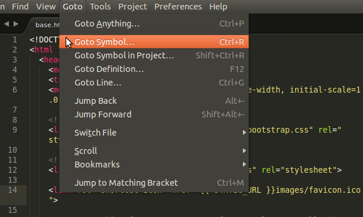Expand the Switch File submenu
This screenshot has height=217, width=363.
(154, 133)
